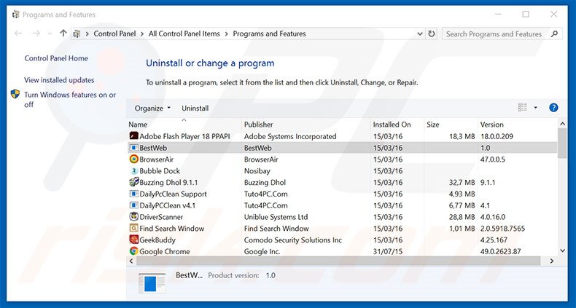Expand chevron before Control Panel breadcrumb
The width and height of the screenshot is (576, 308).
tap(87, 33)
